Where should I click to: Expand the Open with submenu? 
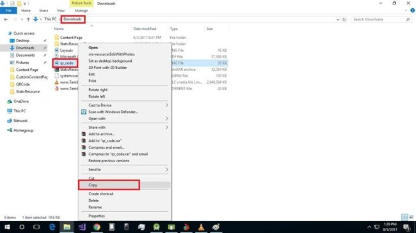[x=125, y=119]
